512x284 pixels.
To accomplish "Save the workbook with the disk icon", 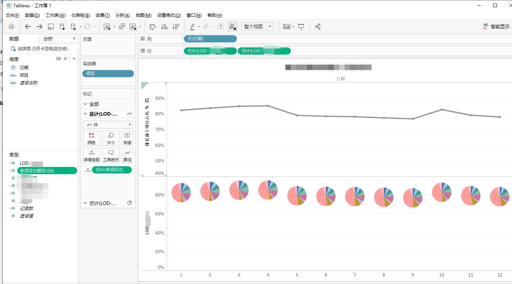I will [x=51, y=27].
